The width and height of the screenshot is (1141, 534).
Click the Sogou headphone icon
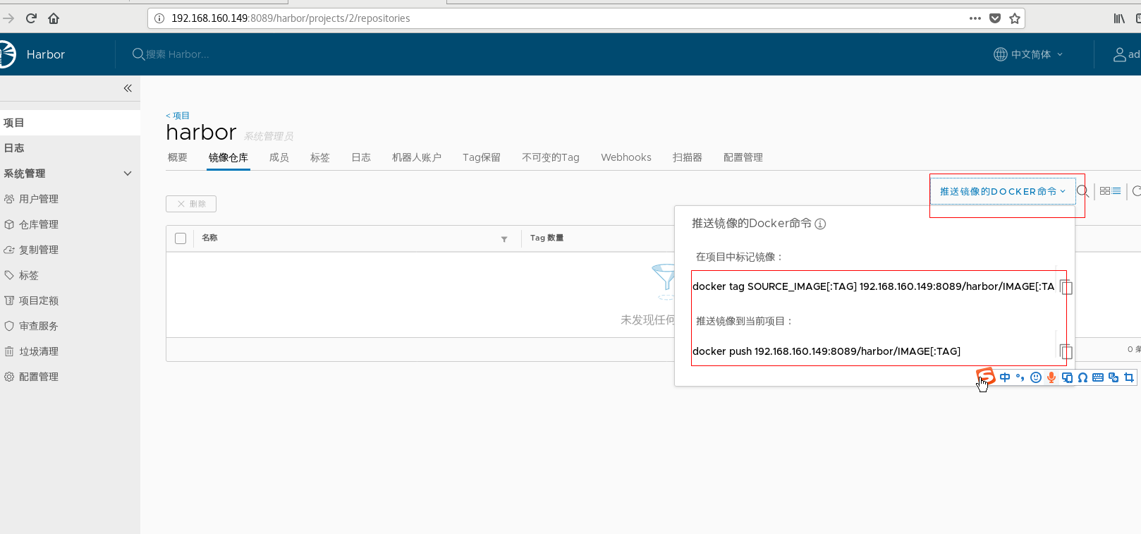[x=1082, y=377]
